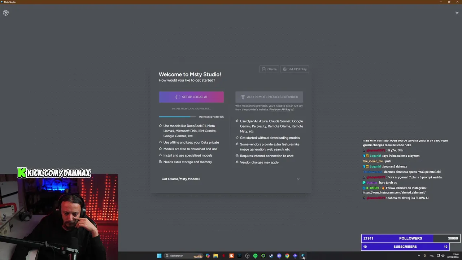Click the spinner icon on Setup Local AI
This screenshot has width=462, height=260.
178,97
